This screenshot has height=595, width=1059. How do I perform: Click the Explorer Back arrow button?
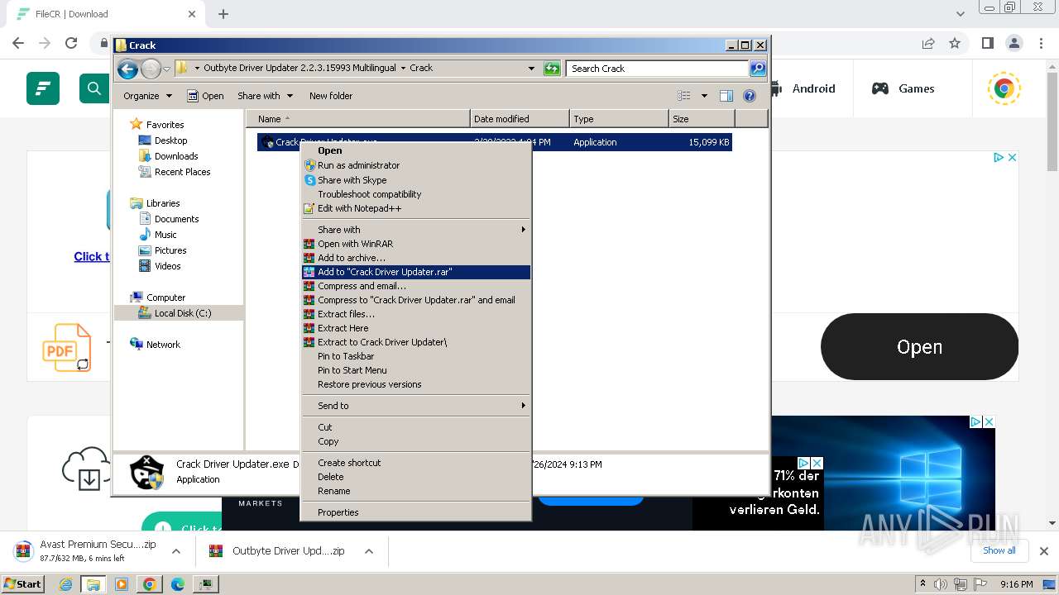[127, 69]
